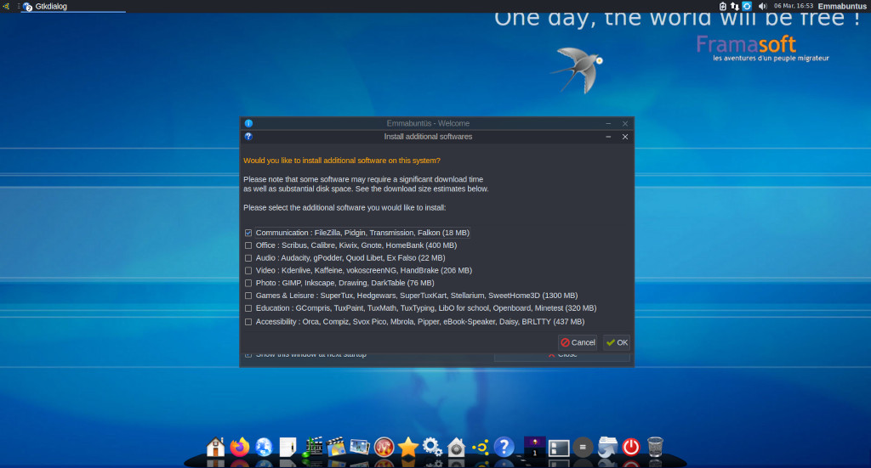871x468 pixels.
Task: Open the photo gallery dock icon
Action: tap(360, 447)
